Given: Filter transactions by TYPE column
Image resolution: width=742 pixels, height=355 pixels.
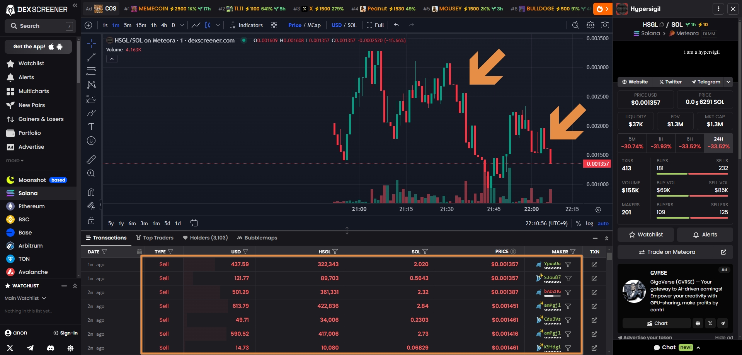Looking at the screenshot, I should pyautogui.click(x=170, y=251).
